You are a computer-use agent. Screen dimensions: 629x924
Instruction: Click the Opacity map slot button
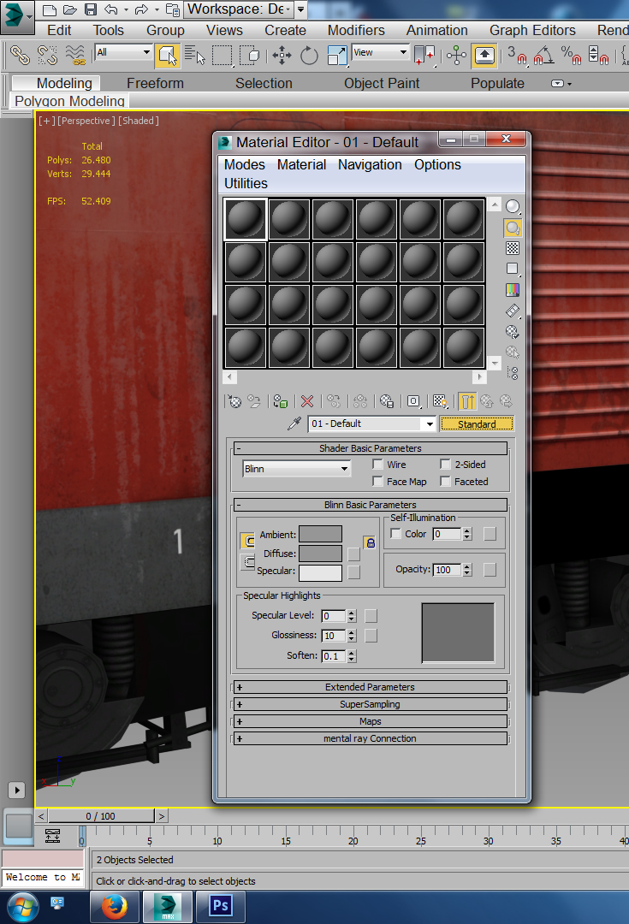point(490,570)
